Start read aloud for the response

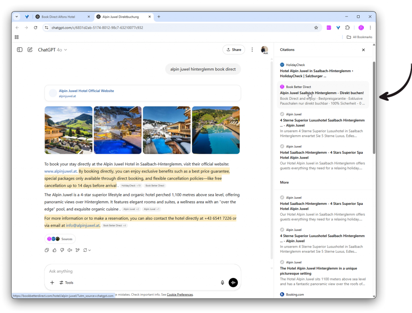[70, 250]
